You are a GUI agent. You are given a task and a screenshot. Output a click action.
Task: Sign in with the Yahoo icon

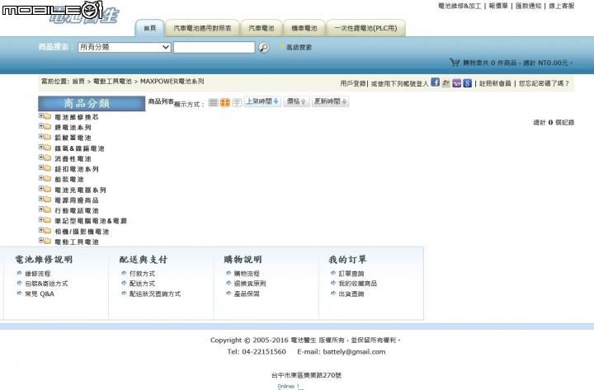(456, 83)
